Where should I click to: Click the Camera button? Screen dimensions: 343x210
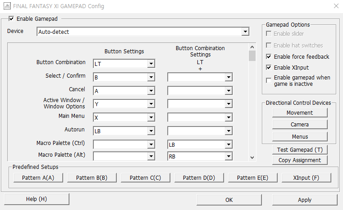tap(300, 125)
